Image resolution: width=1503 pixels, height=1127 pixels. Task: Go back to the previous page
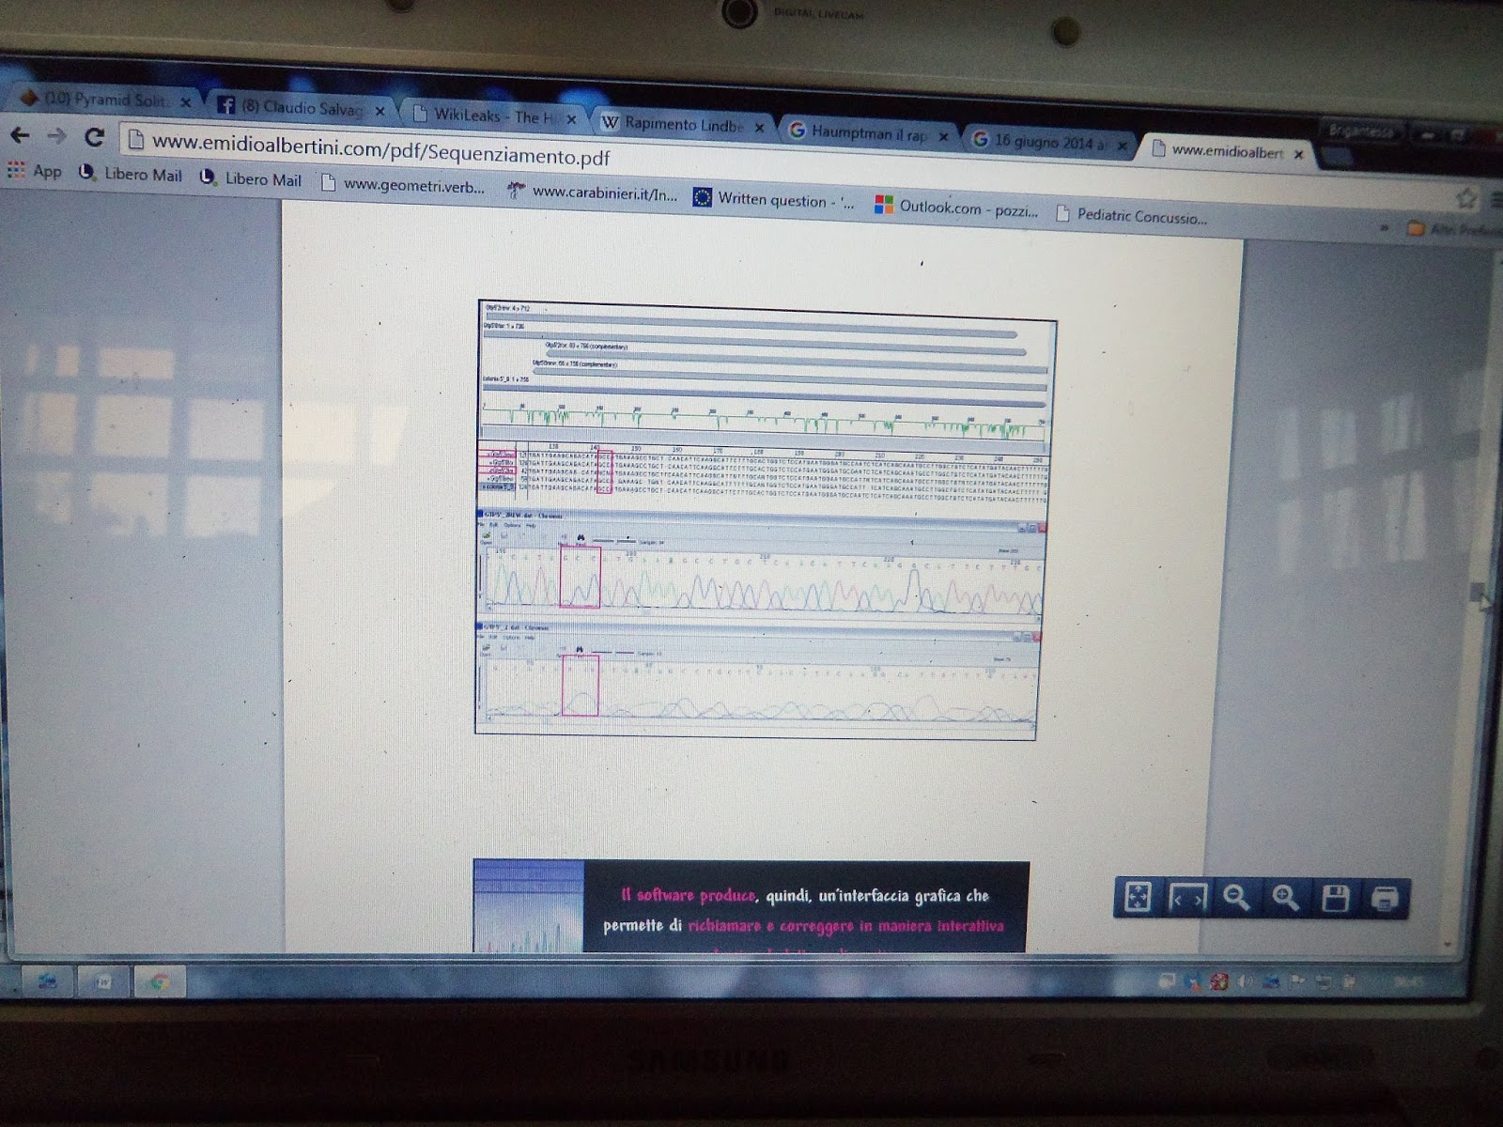click(20, 135)
